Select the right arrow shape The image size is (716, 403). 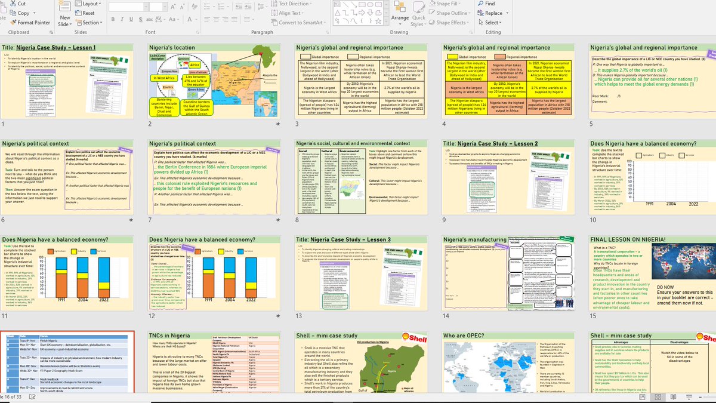point(362,13)
